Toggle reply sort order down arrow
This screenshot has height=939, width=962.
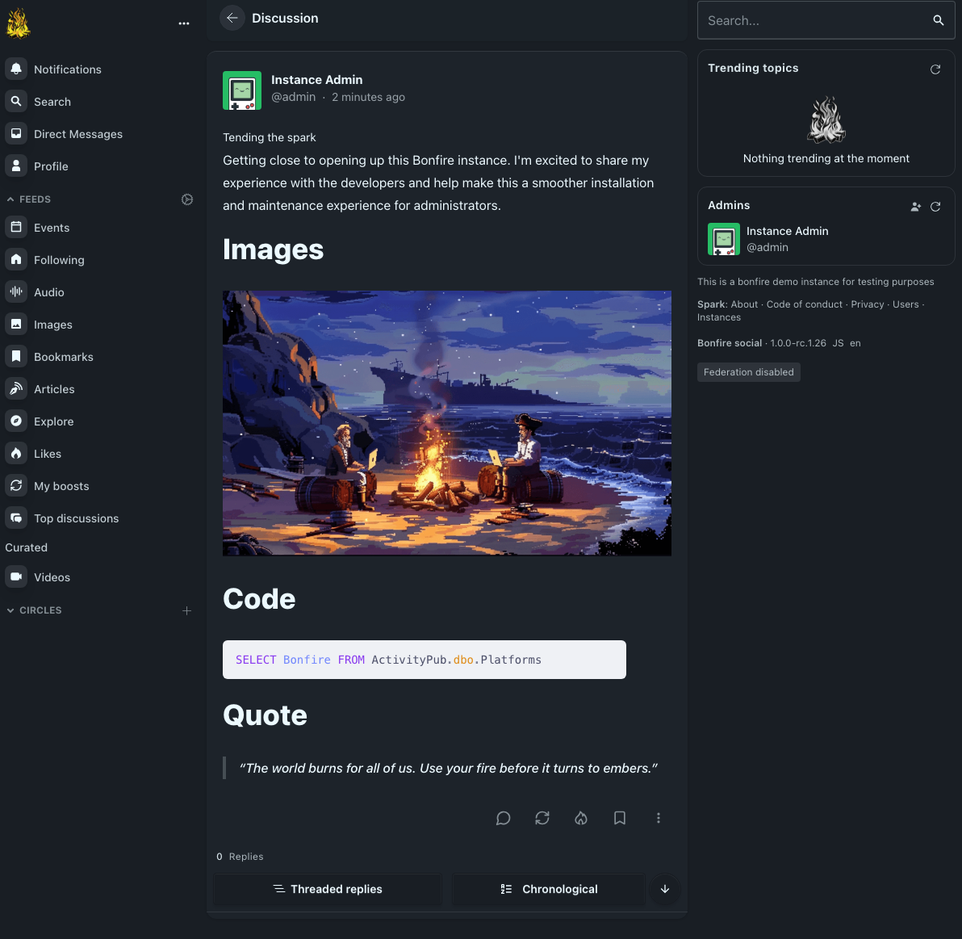pos(665,889)
